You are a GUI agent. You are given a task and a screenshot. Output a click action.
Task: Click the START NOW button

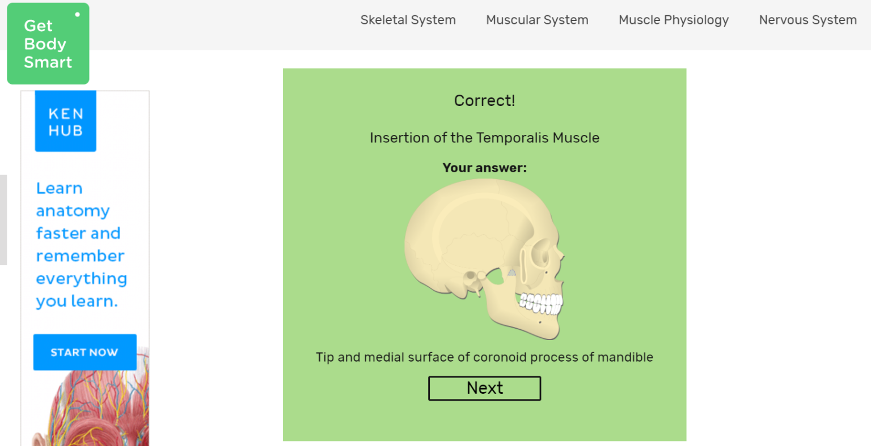coord(84,352)
